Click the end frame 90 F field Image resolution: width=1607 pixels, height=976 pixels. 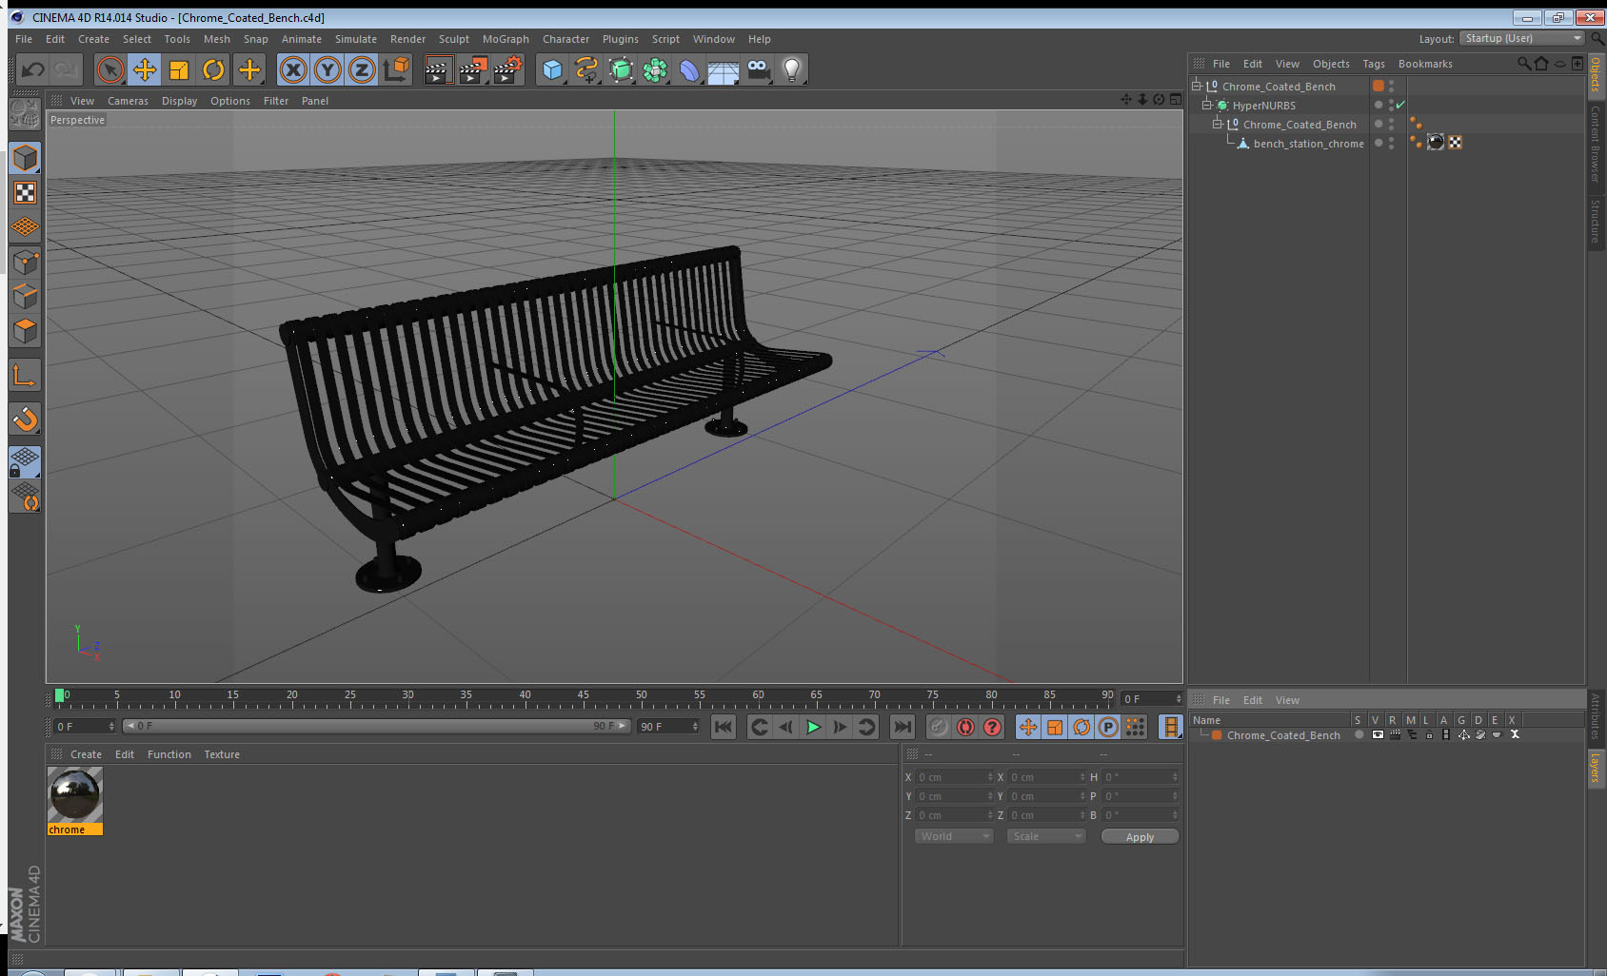(668, 727)
